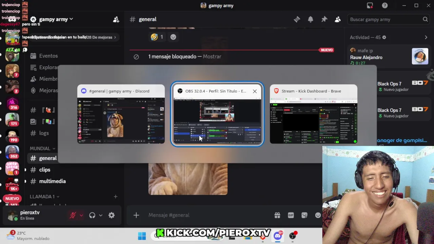
Task: Open the gift icon in message bar
Action: click(277, 215)
